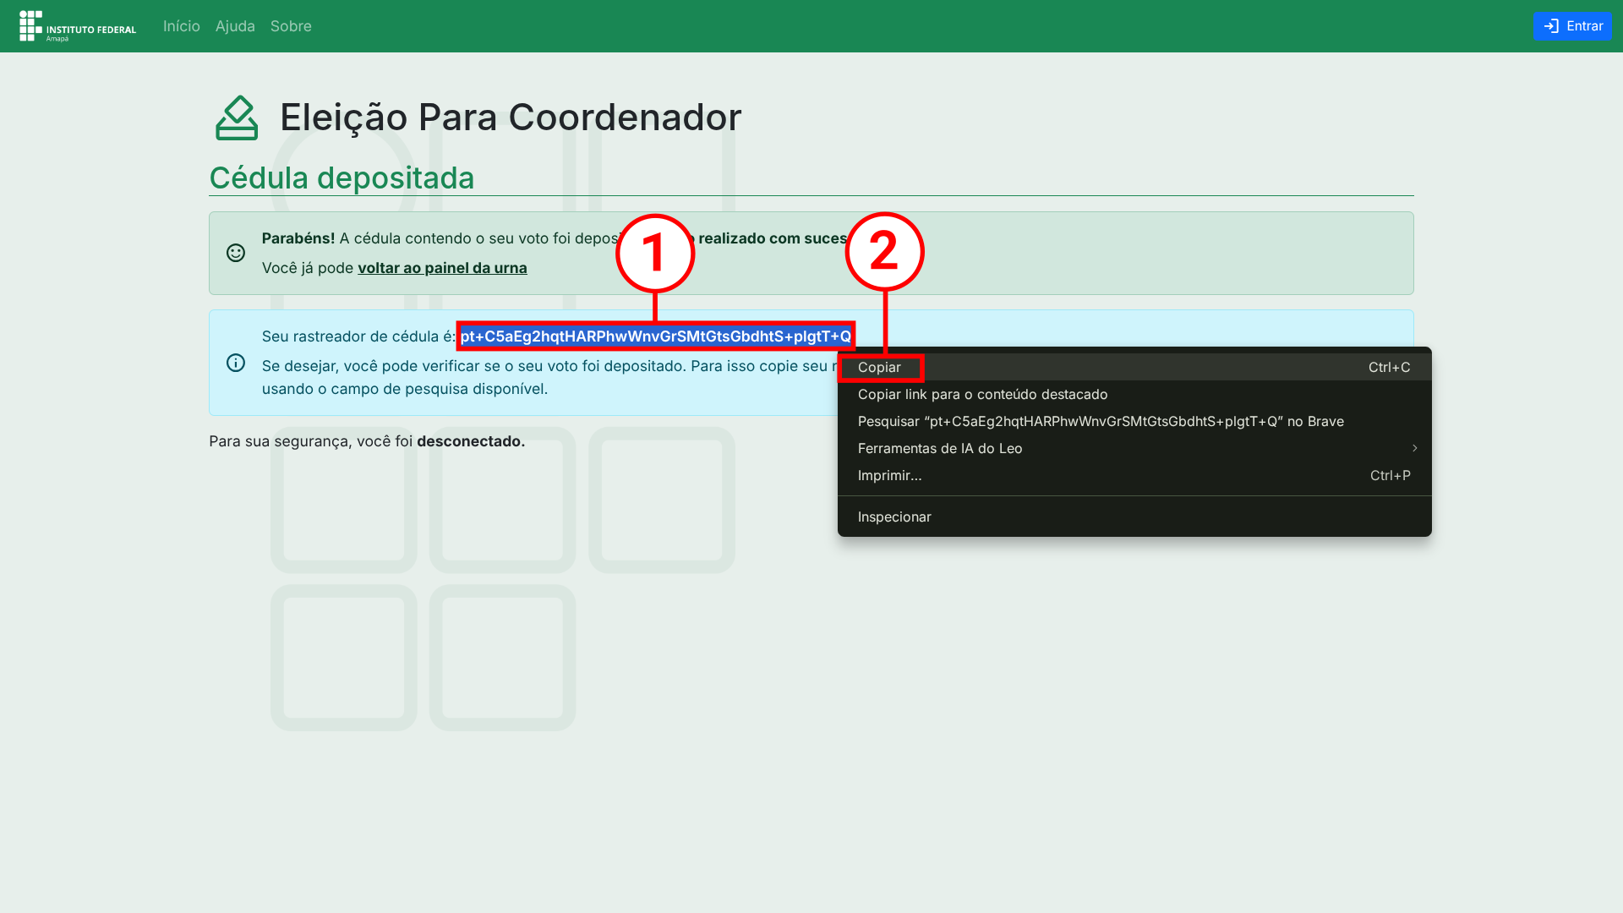Click the ballot box election icon
The height and width of the screenshot is (913, 1623).
tap(237, 118)
